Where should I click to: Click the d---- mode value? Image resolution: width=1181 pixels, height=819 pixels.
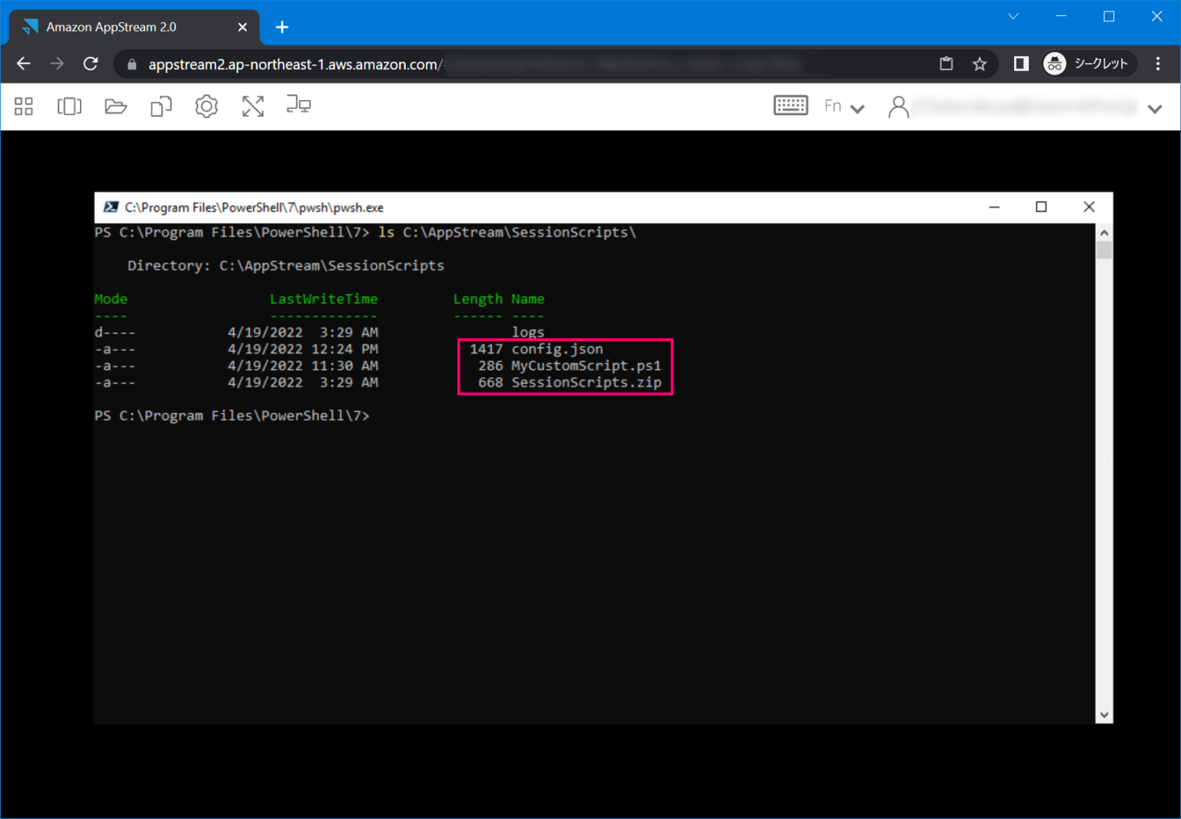tap(115, 333)
